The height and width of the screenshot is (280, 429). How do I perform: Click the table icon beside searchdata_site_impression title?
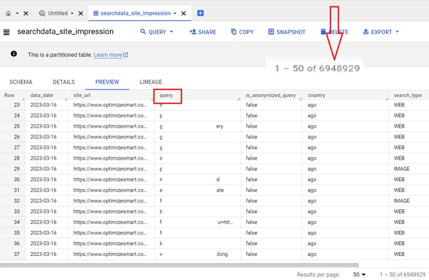pos(6,32)
